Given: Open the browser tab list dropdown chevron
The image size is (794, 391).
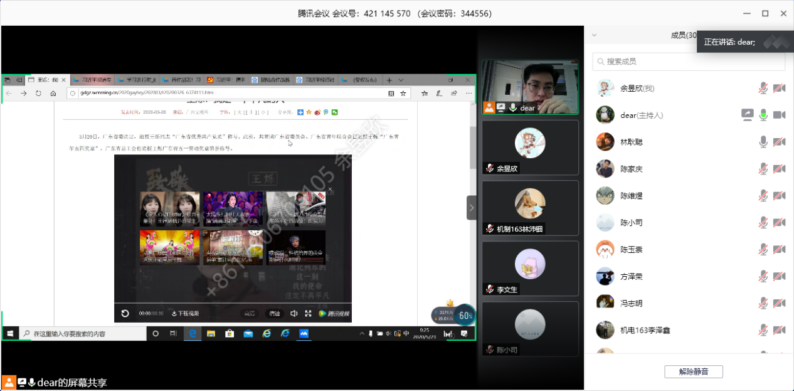Looking at the screenshot, I should [x=400, y=80].
